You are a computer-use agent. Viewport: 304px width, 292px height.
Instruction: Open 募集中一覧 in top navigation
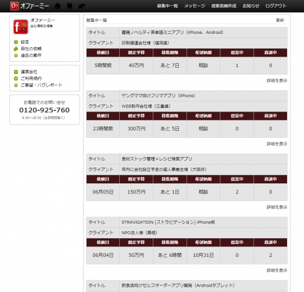[x=167, y=6]
